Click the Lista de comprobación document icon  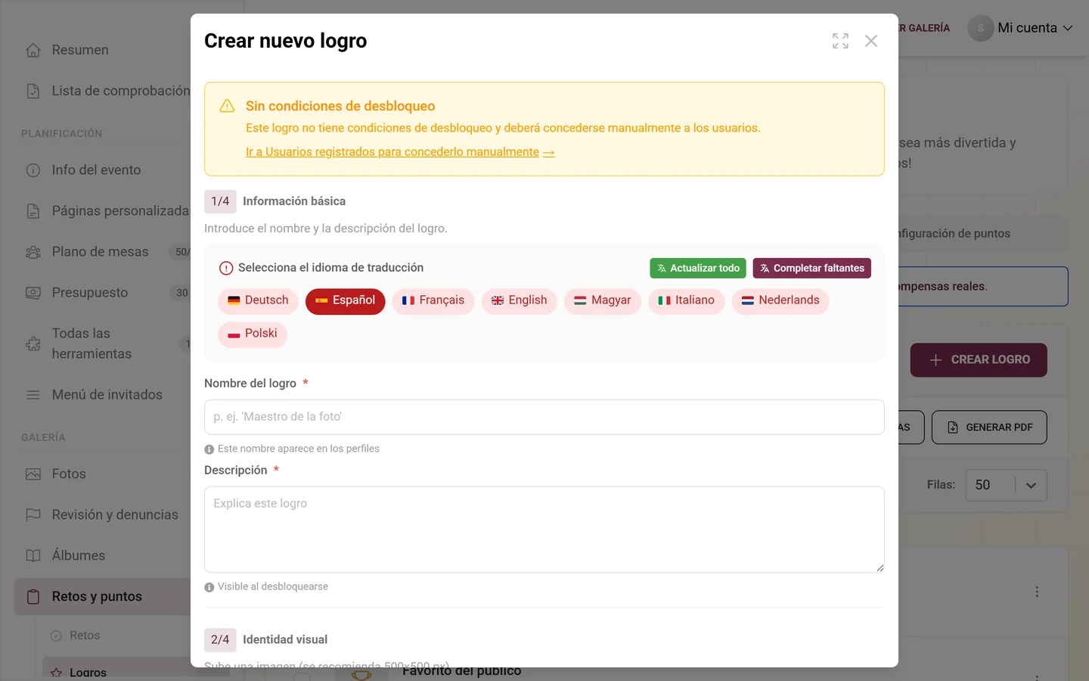tap(33, 91)
